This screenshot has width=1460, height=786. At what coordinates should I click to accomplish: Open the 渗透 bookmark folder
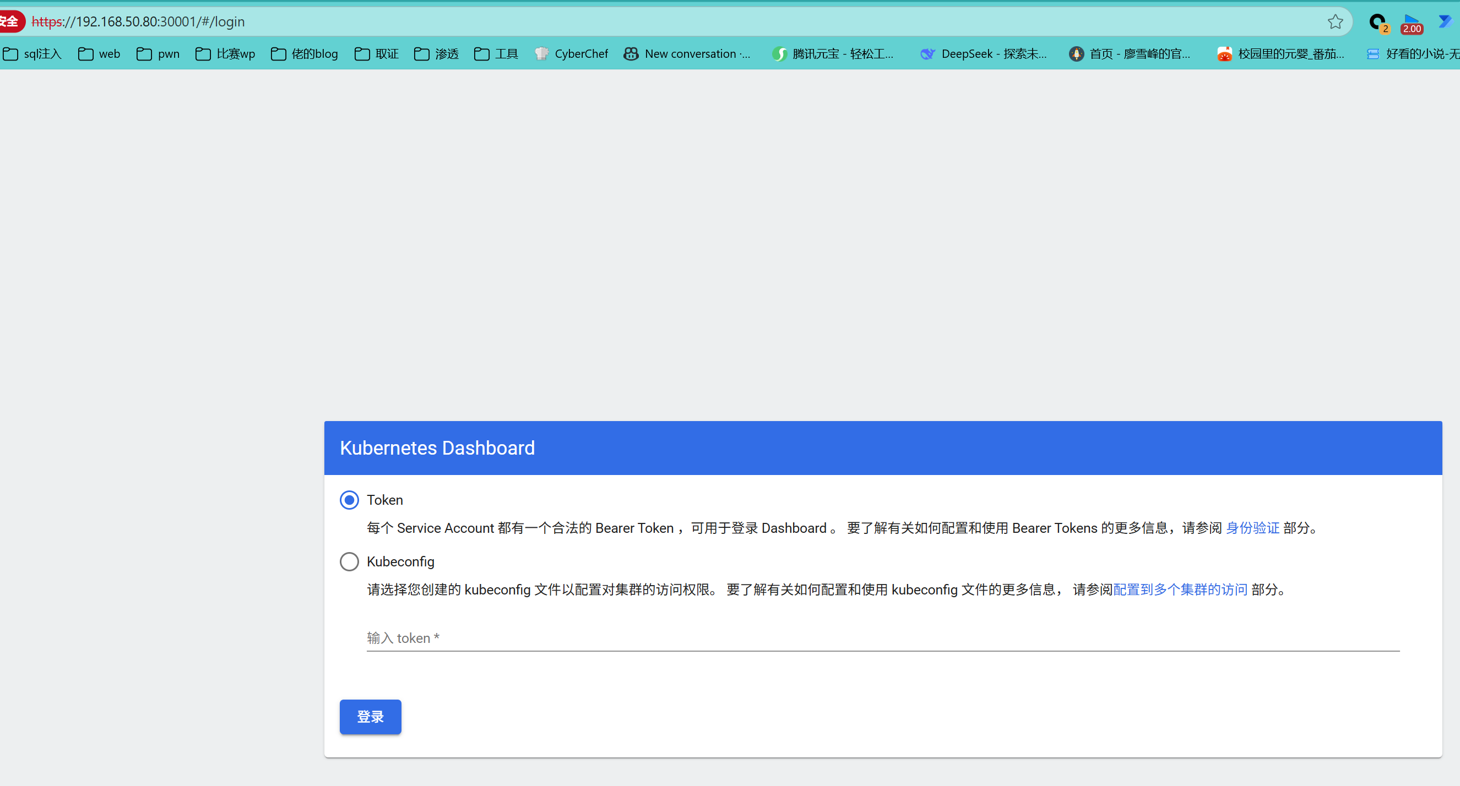(436, 54)
